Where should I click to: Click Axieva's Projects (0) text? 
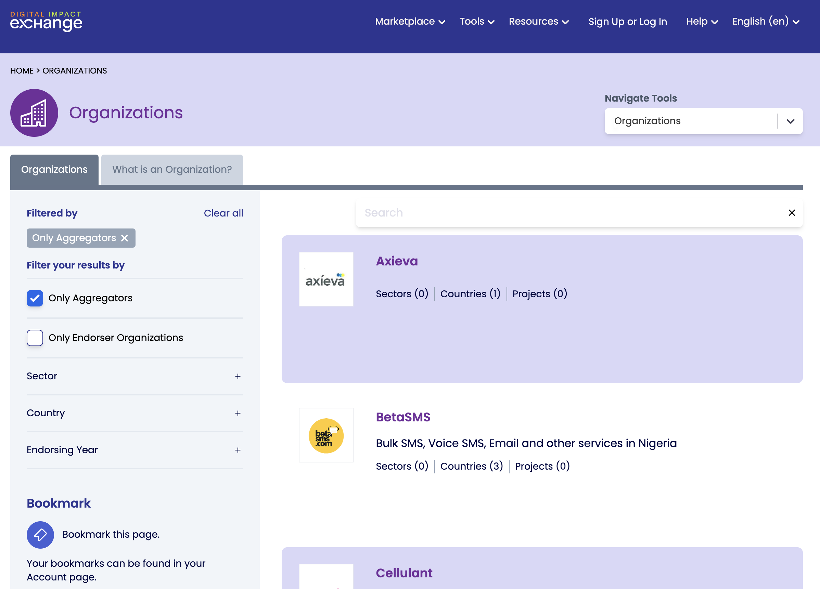point(539,294)
